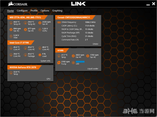Click the RTX 2070 Temp thermometer icon
The width and height of the screenshot is (157, 117).
(11, 73)
